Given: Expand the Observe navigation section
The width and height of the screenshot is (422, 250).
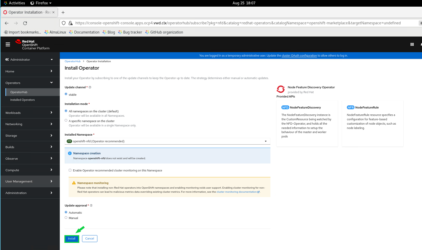Looking at the screenshot, I should [30, 159].
